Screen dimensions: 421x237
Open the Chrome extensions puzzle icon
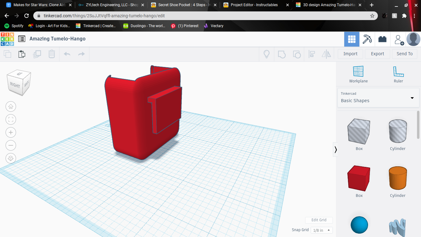(x=404, y=16)
